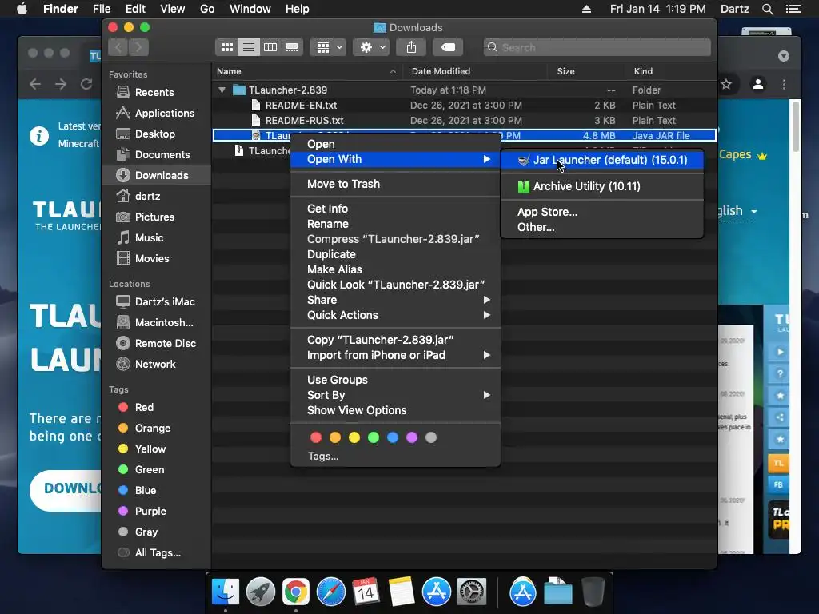Open Applications in Finder sidebar
Screen dimensions: 819x614
[x=157, y=114]
